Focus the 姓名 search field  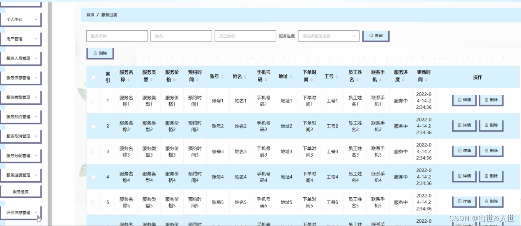181,36
